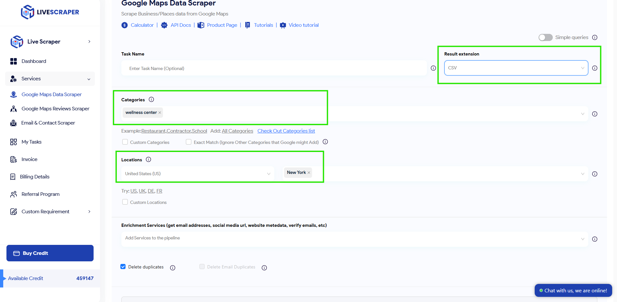Open the United States (US) country dropdown
617x302 pixels.
(198, 174)
